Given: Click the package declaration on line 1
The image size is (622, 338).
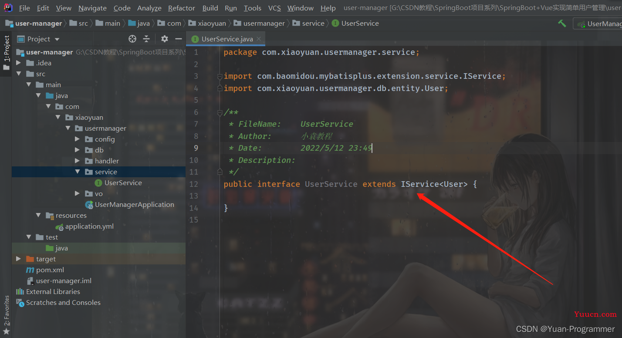Looking at the screenshot, I should 321,52.
